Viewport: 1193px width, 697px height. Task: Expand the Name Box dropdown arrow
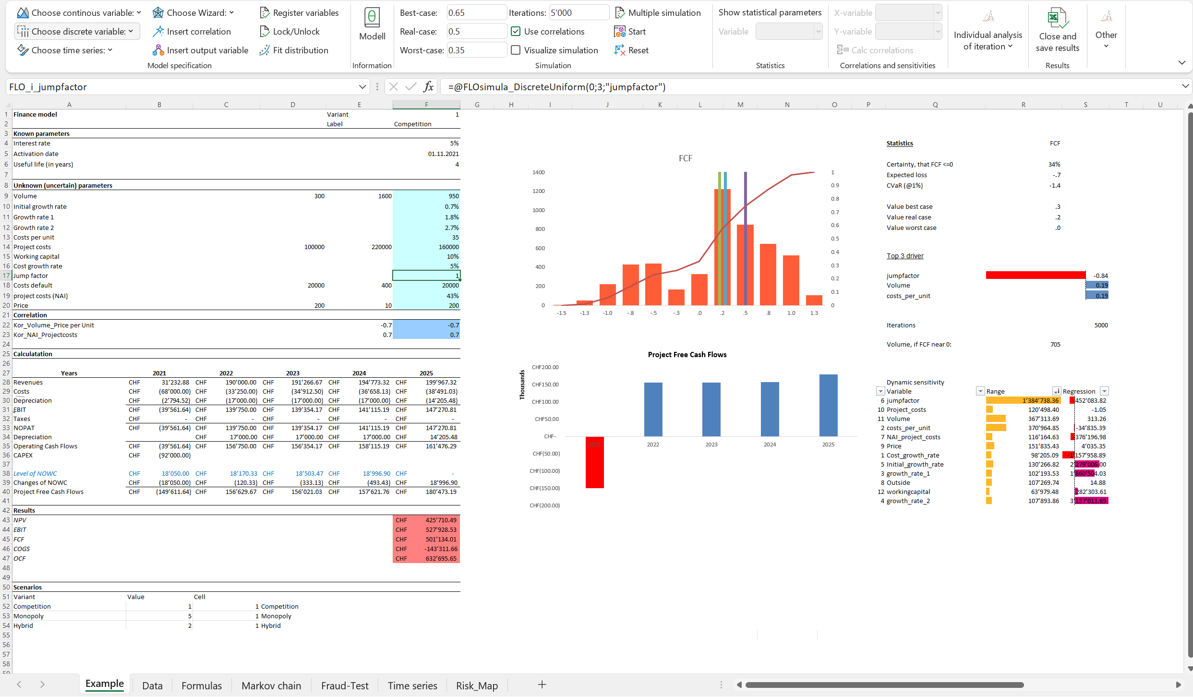pos(362,87)
